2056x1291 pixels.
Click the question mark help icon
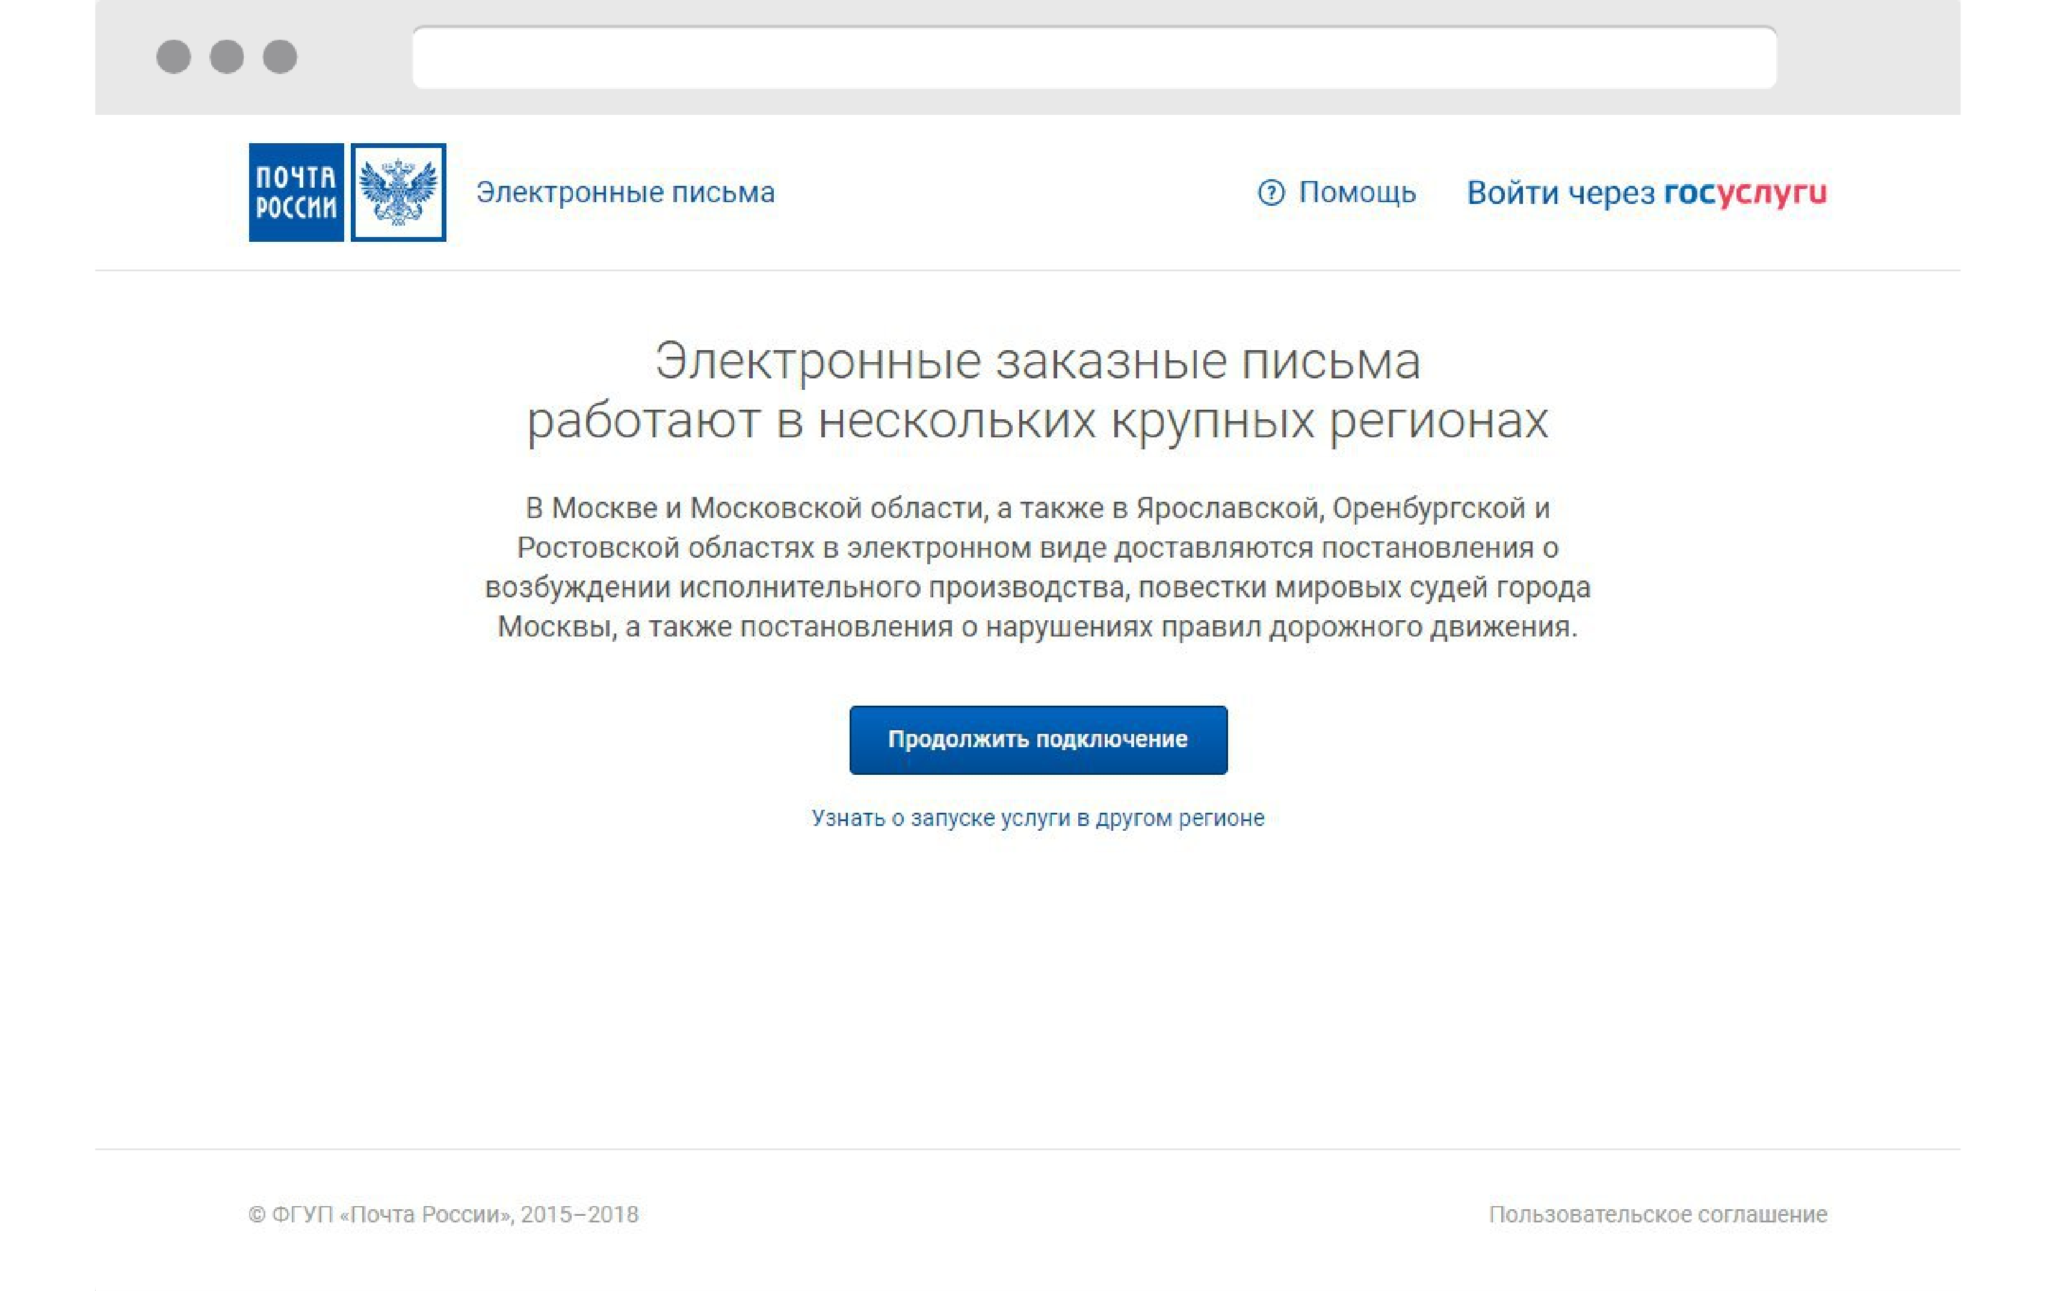click(x=1271, y=192)
